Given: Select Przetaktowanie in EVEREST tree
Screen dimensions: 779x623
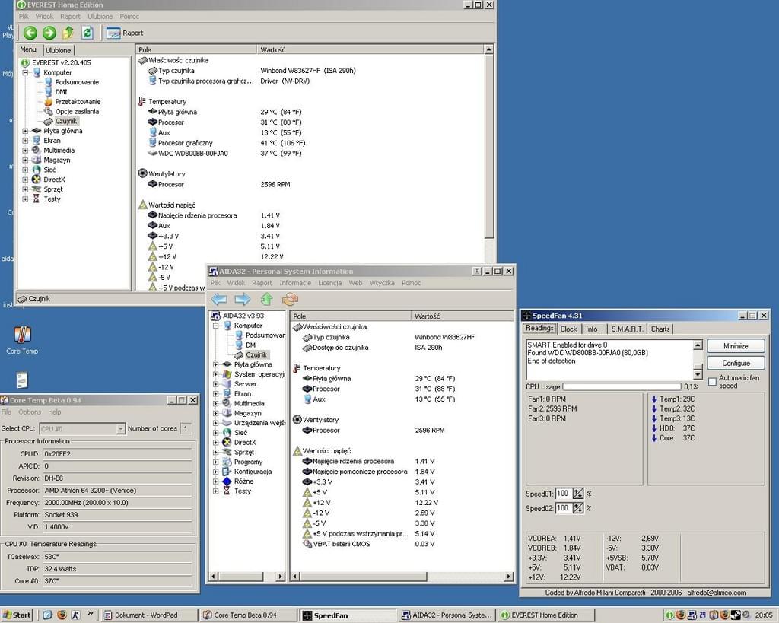Looking at the screenshot, I should pos(78,101).
